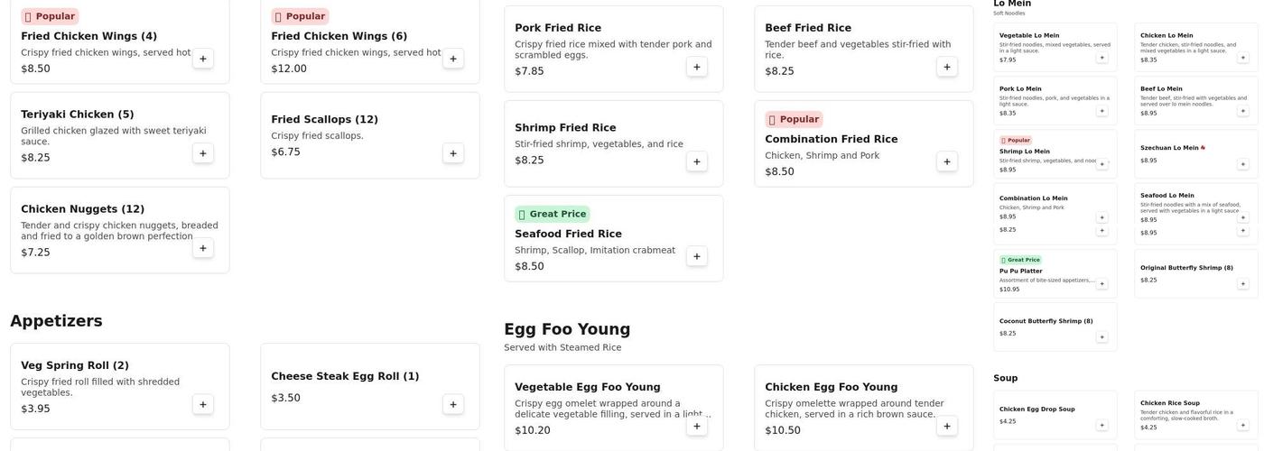Image resolution: width=1264 pixels, height=451 pixels.
Task: Add Teriyaki Chicken (5) to the order
Action: click(203, 153)
